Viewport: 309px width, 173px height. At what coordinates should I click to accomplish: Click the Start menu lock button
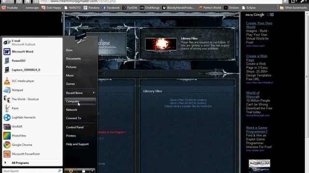[84, 171]
